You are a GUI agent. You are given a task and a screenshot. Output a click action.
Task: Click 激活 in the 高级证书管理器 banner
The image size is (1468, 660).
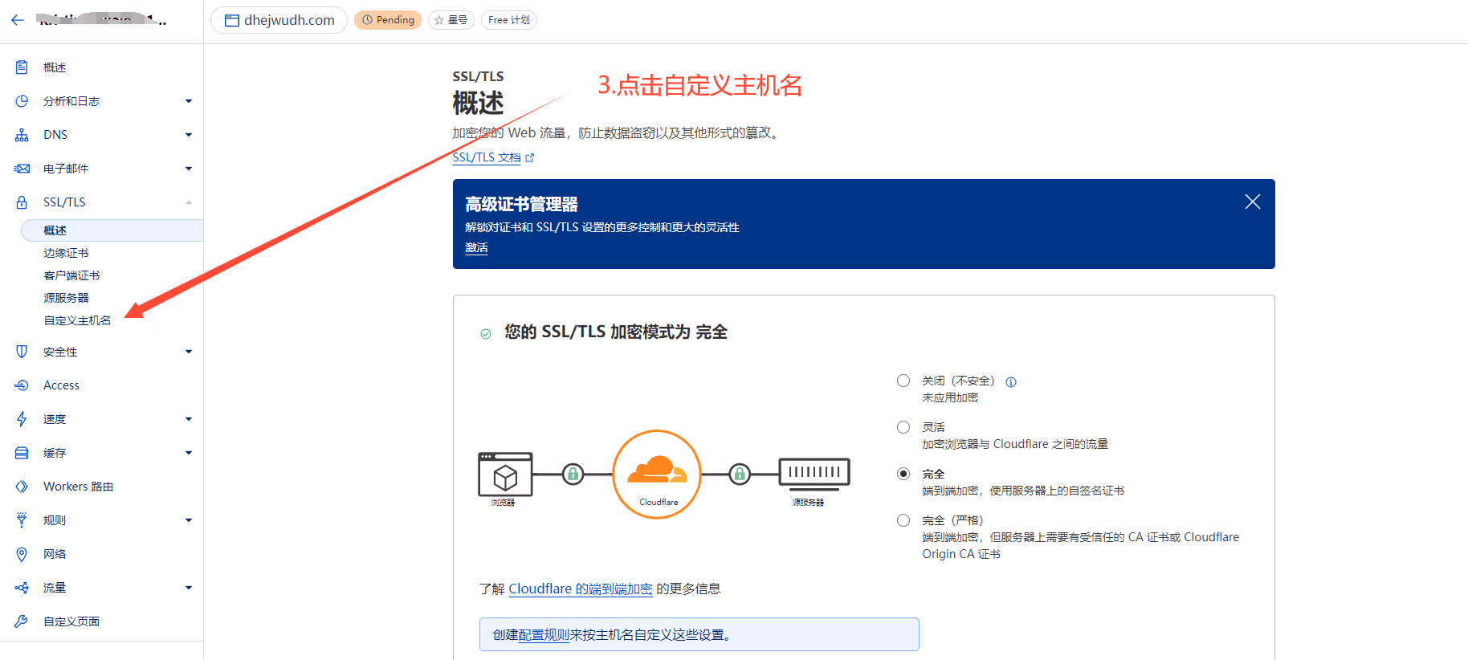click(x=476, y=248)
